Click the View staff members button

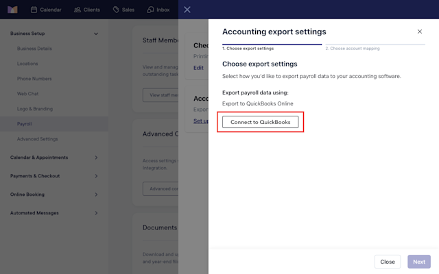coord(161,95)
